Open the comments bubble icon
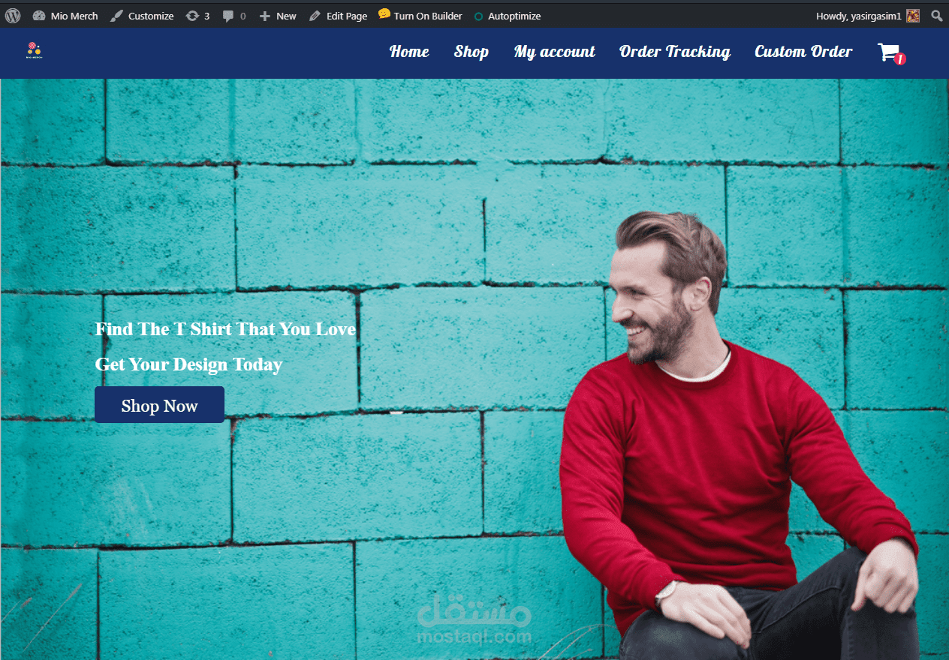The height and width of the screenshot is (660, 949). pyautogui.click(x=229, y=16)
